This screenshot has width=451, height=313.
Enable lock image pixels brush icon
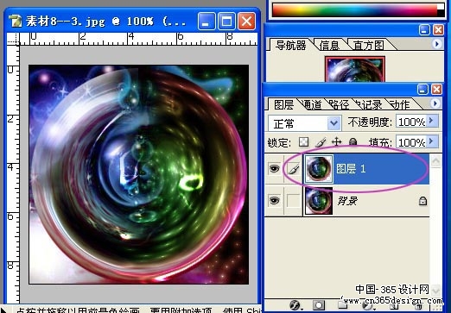tap(321, 141)
